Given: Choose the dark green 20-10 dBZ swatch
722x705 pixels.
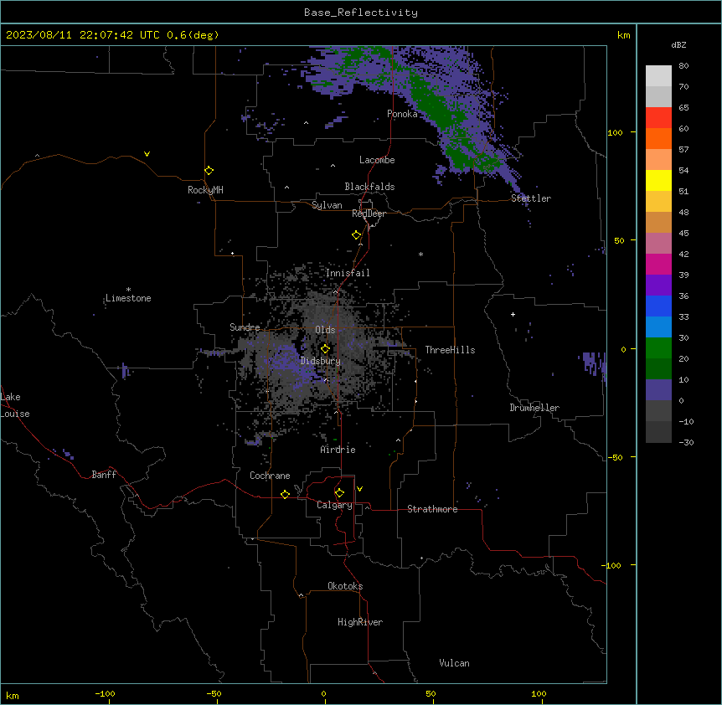Looking at the screenshot, I should click(x=658, y=369).
